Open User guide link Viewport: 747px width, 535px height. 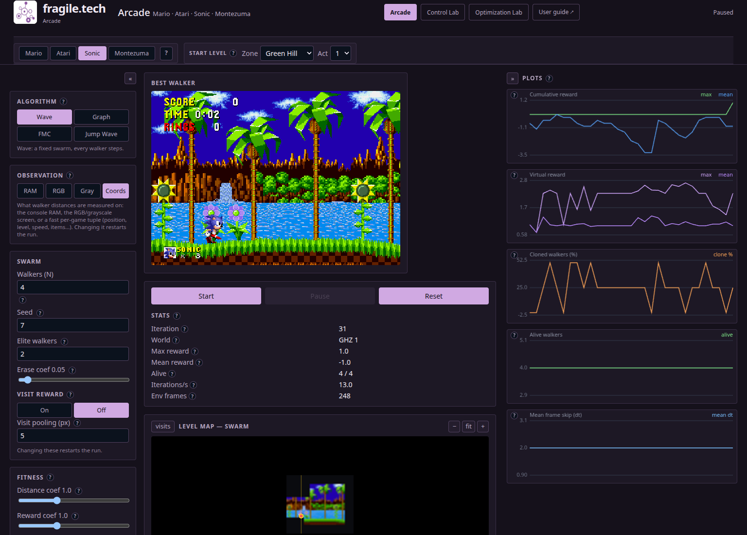pyautogui.click(x=556, y=12)
